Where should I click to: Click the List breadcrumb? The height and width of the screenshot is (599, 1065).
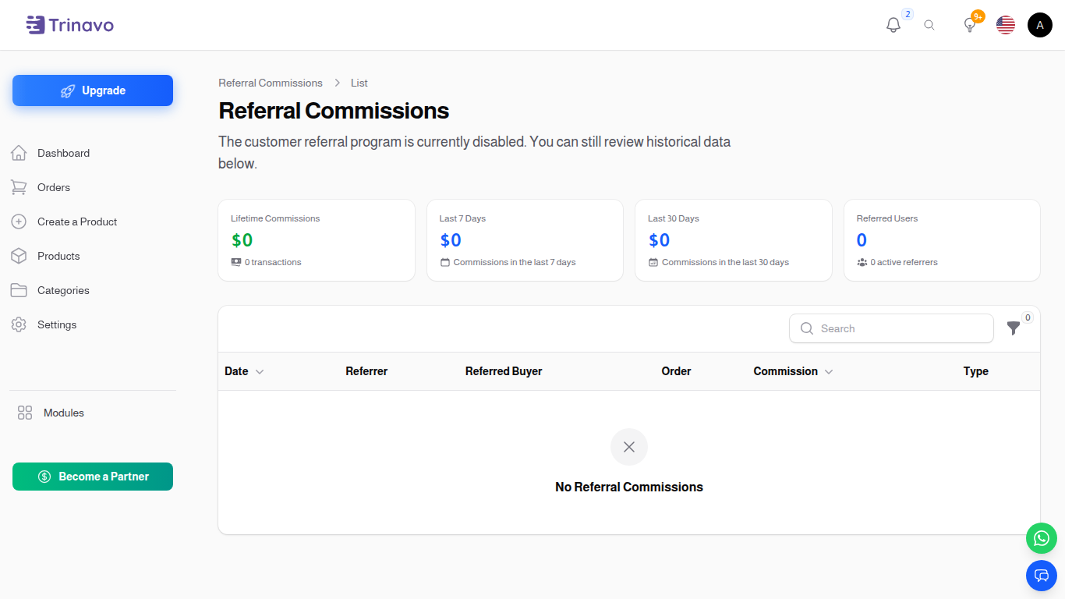pyautogui.click(x=359, y=83)
